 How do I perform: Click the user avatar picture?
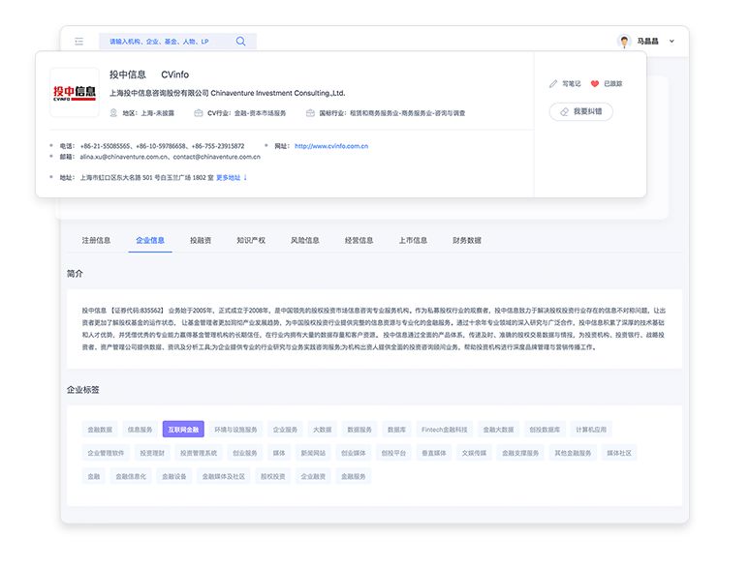click(624, 42)
